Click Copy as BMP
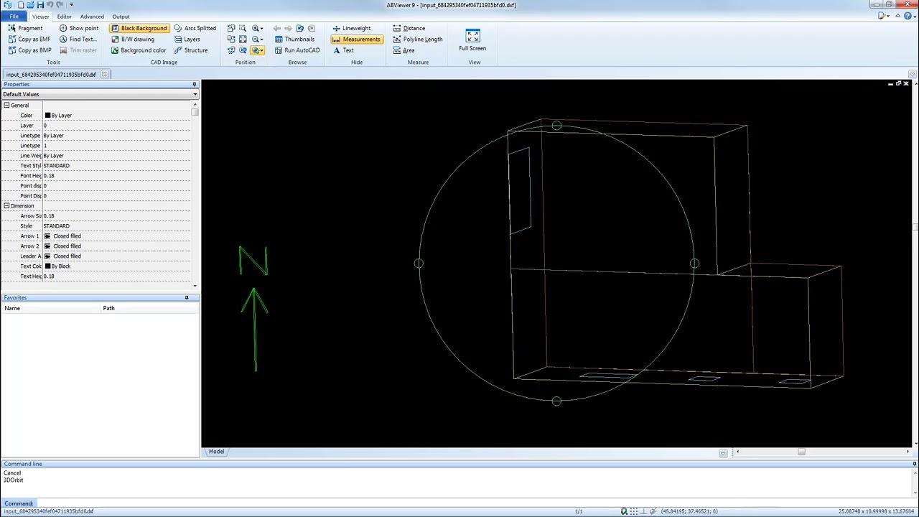Screen dimensions: 919x517 [x=29, y=50]
